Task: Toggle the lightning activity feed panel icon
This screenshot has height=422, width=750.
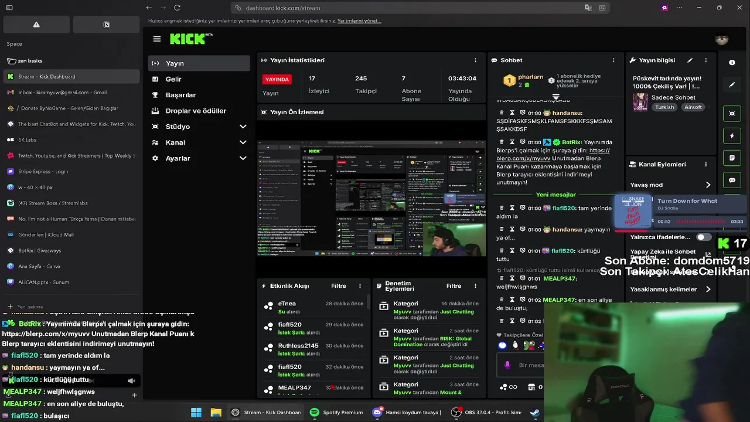Action: click(x=732, y=136)
